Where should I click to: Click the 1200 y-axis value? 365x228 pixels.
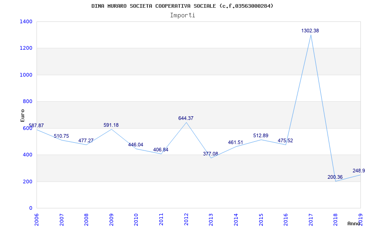tap(26, 48)
